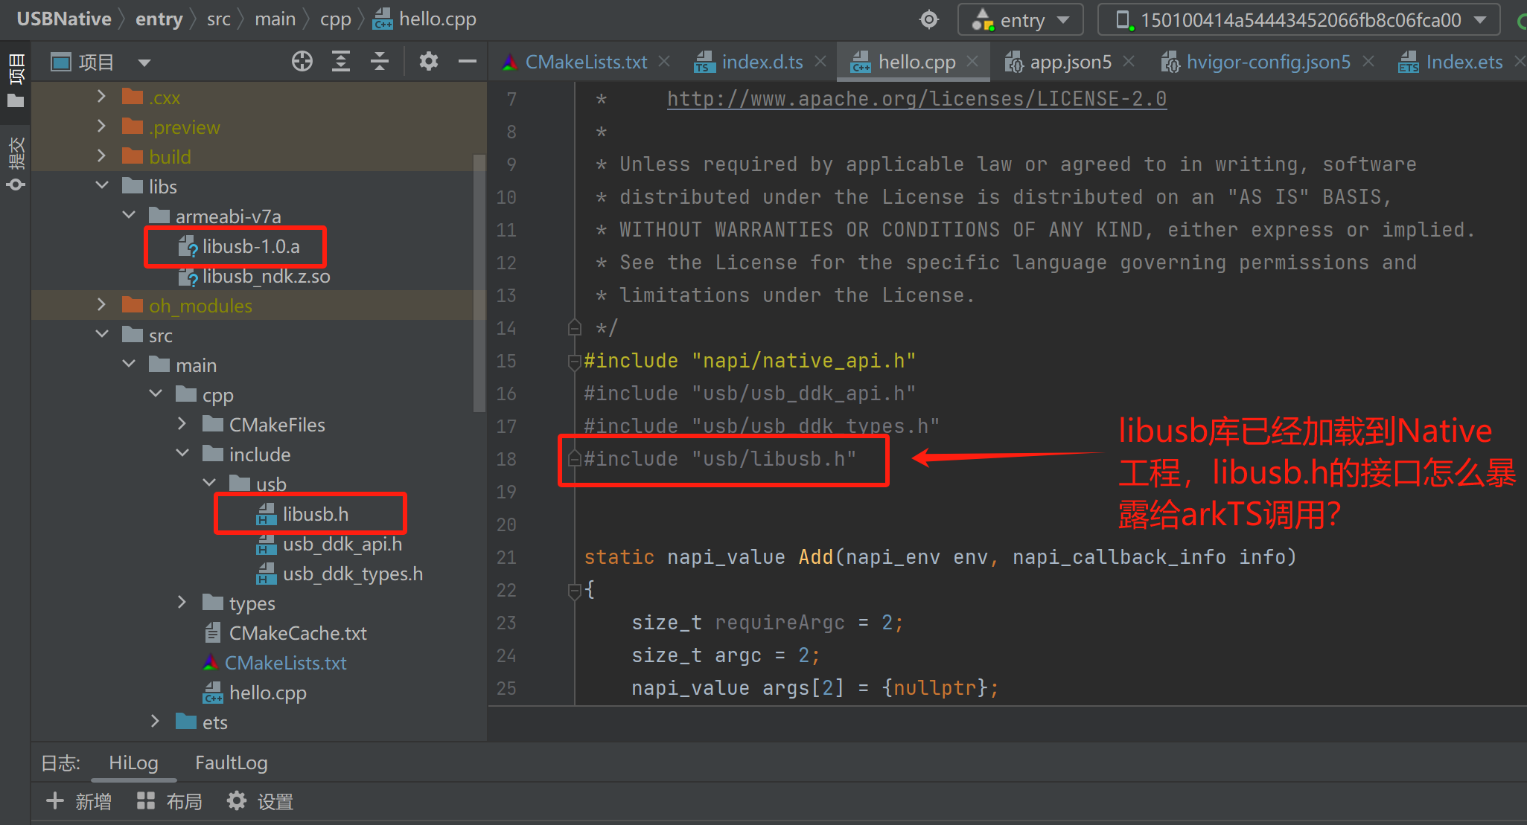Click the select opened file icon
1527x825 pixels.
pyautogui.click(x=302, y=61)
